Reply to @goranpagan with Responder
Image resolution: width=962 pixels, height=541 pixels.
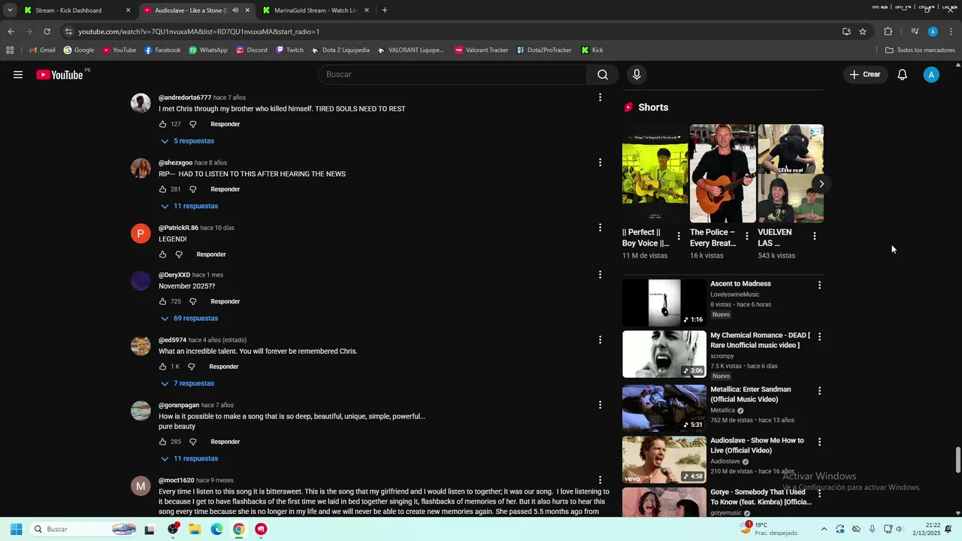coord(225,442)
